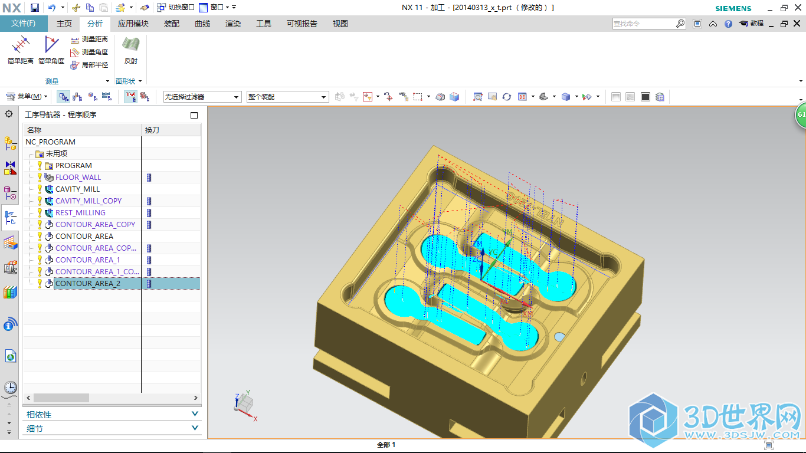Viewport: 806px width, 453px height.
Task: Open the web browser sidebar icon
Action: point(11,356)
